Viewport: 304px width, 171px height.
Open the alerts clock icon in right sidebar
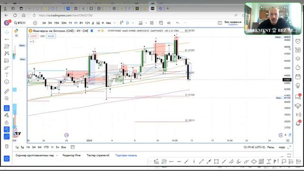298,41
